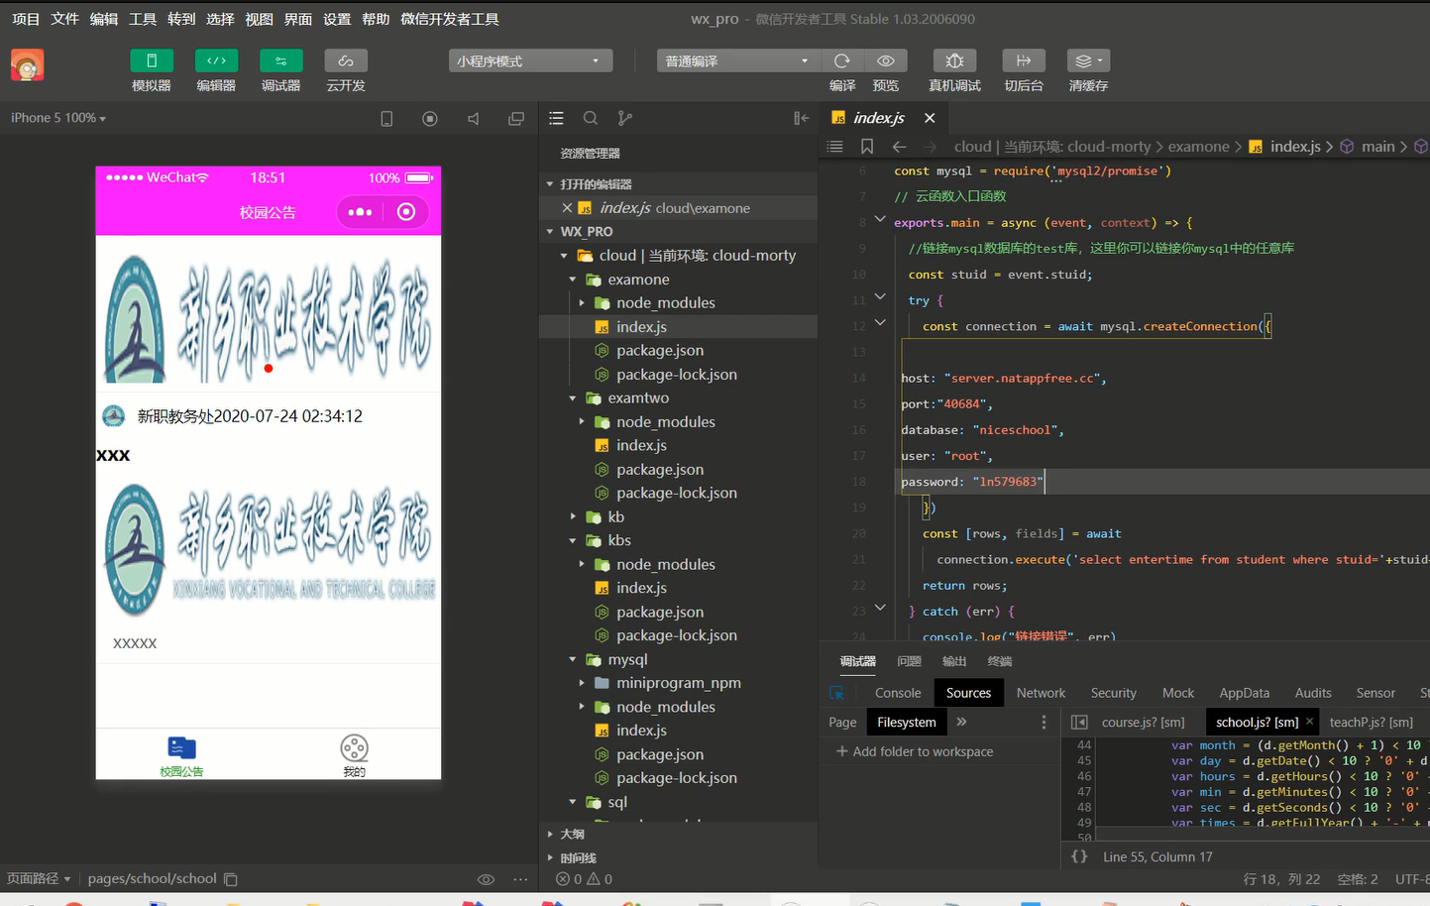Click the bookmark icon in editor breadcrumb bar
Viewport: 1430px width, 906px height.
(x=867, y=147)
